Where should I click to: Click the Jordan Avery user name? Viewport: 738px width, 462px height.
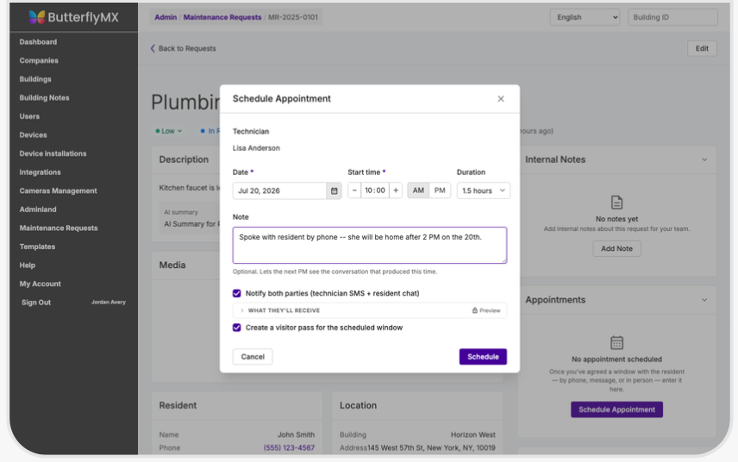[x=109, y=302]
